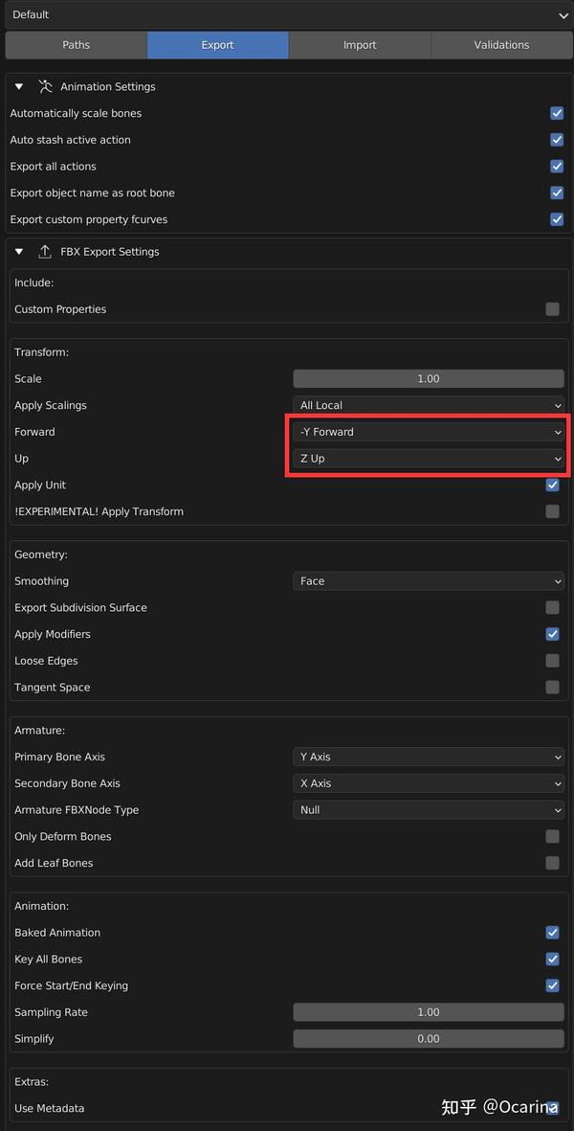Open Armature FBXNode Type dropdown

[429, 810]
